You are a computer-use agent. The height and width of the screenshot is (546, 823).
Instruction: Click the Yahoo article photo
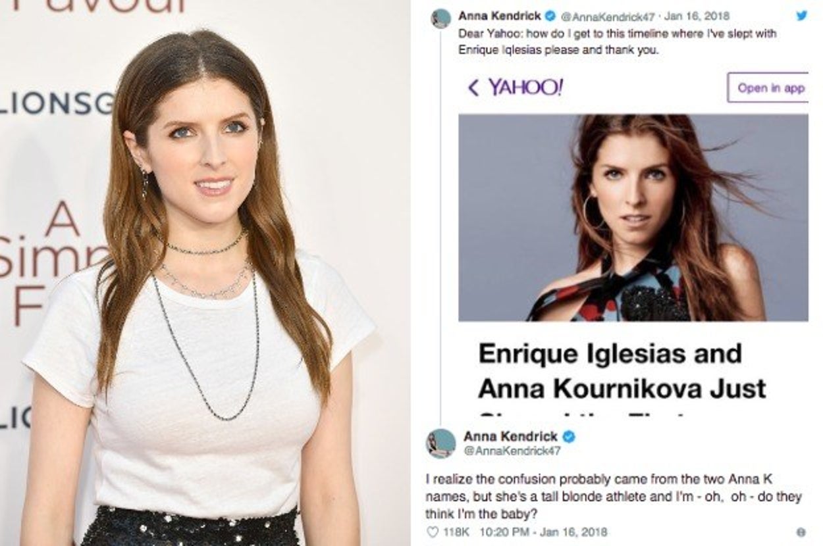pos(633,218)
